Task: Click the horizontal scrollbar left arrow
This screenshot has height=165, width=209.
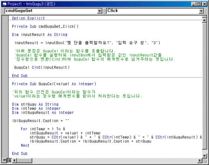Action: click(x=14, y=160)
